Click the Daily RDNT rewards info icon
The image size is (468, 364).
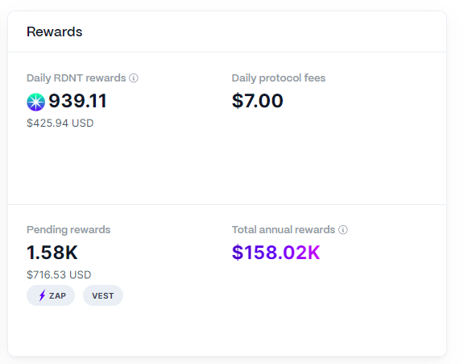[x=134, y=78]
